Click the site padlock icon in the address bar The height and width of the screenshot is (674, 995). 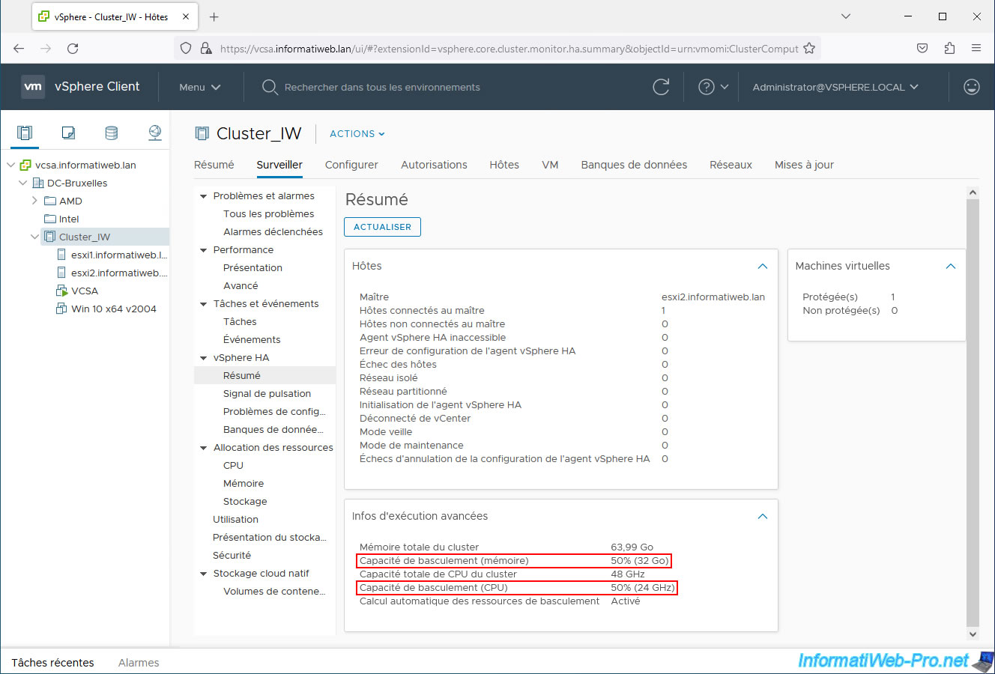click(x=206, y=49)
